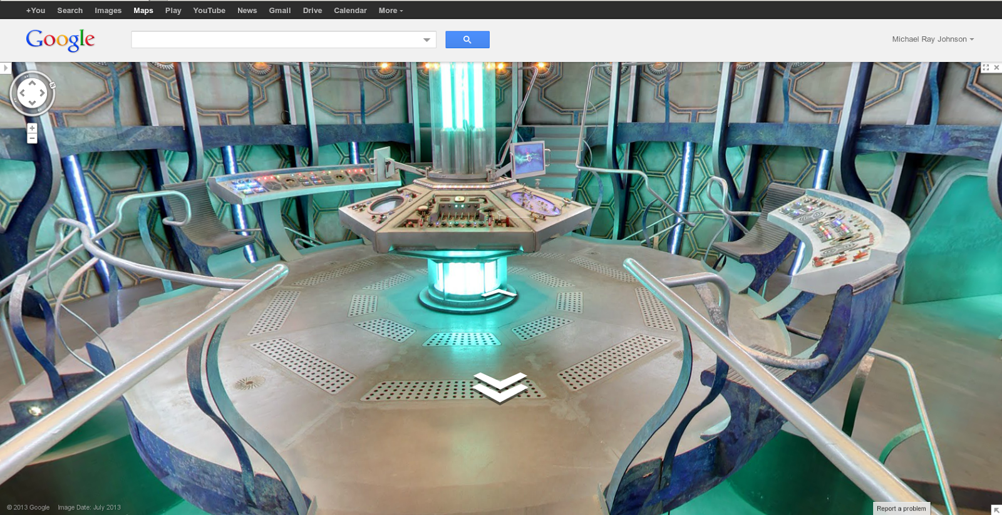The image size is (1002, 515).
Task: Open News from the top bar
Action: tap(247, 11)
